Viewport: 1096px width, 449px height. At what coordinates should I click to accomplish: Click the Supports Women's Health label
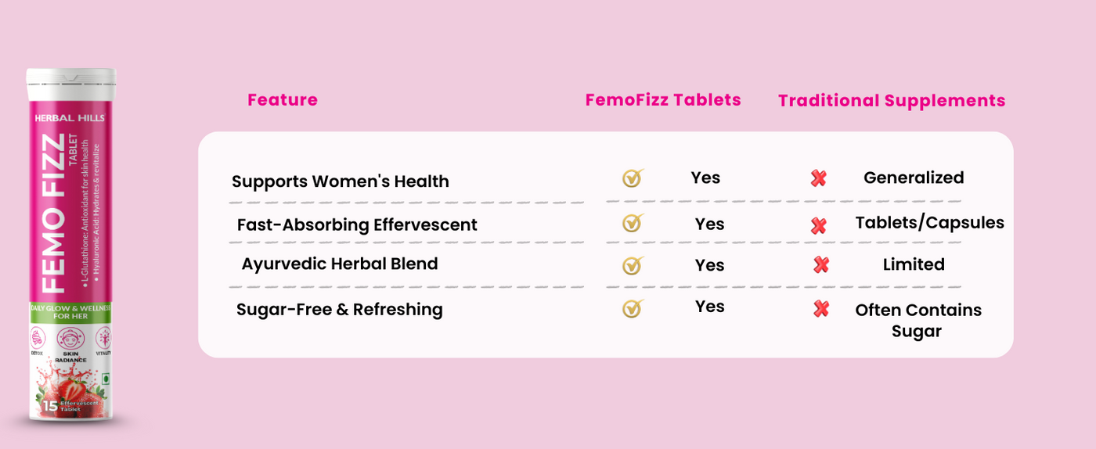tap(341, 181)
